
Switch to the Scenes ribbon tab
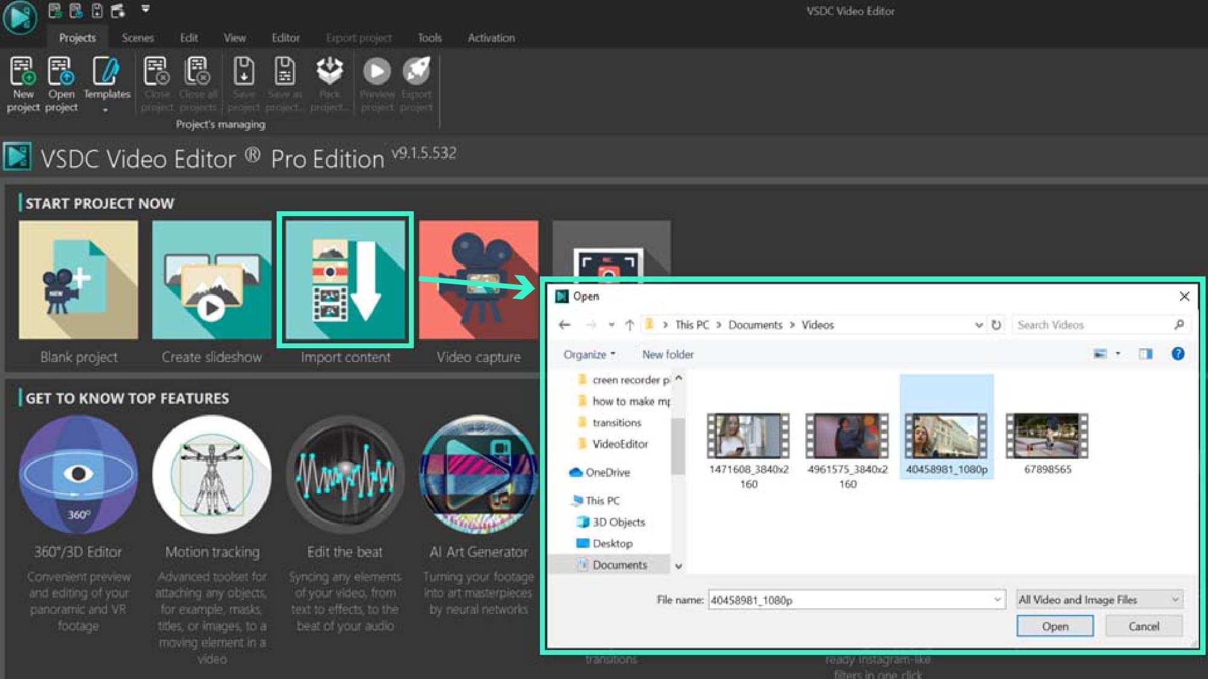138,37
